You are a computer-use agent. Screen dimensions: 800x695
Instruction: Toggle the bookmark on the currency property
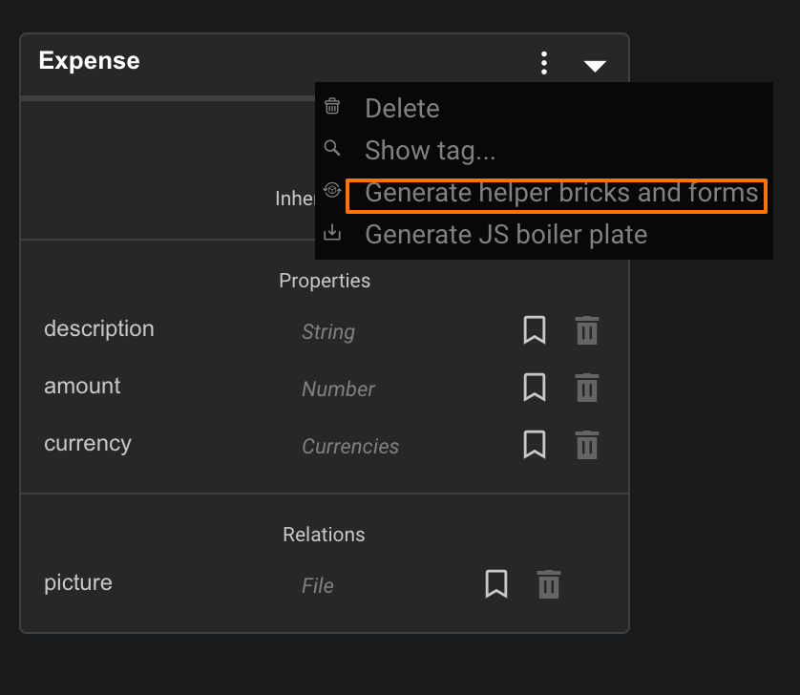point(535,446)
